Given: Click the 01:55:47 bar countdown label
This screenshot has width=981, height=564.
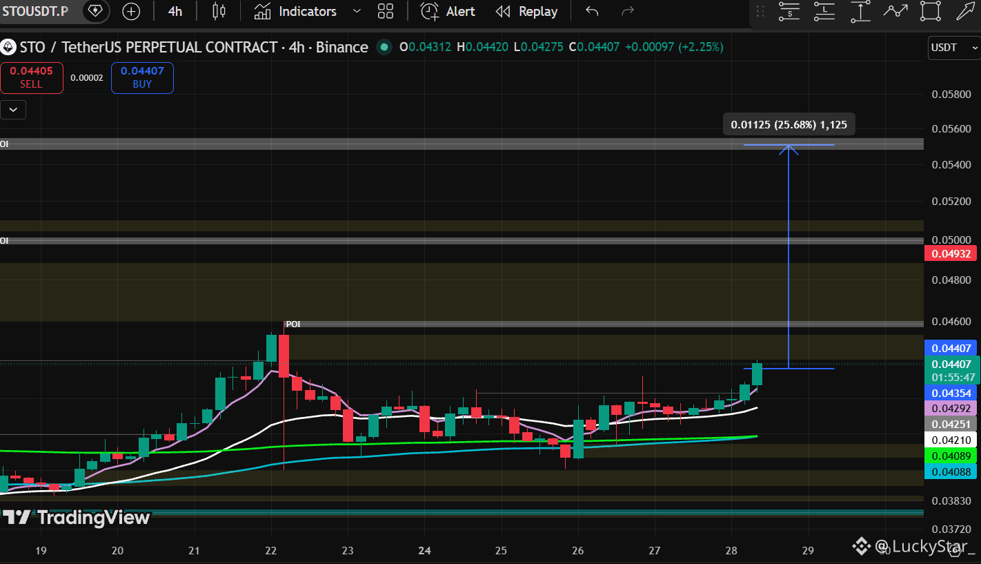Looking at the screenshot, I should (952, 378).
